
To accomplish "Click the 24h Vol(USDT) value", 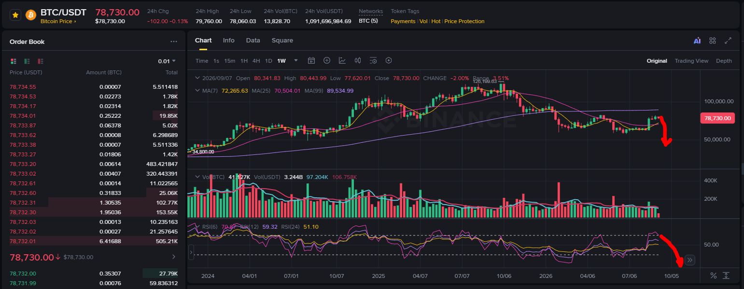I will [x=328, y=21].
